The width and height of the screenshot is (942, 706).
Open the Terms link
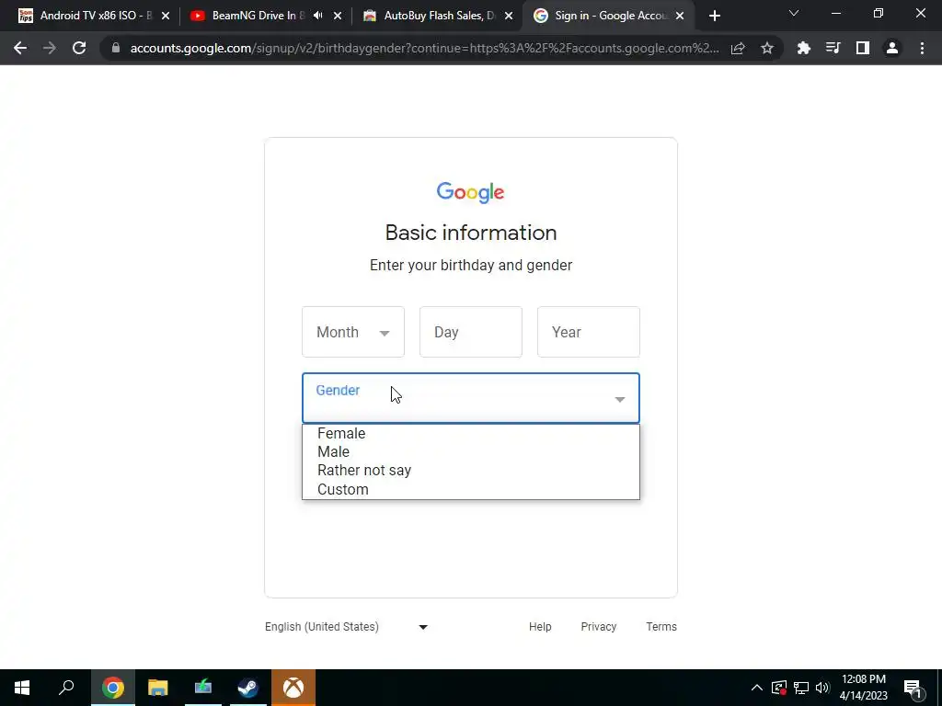[661, 627]
